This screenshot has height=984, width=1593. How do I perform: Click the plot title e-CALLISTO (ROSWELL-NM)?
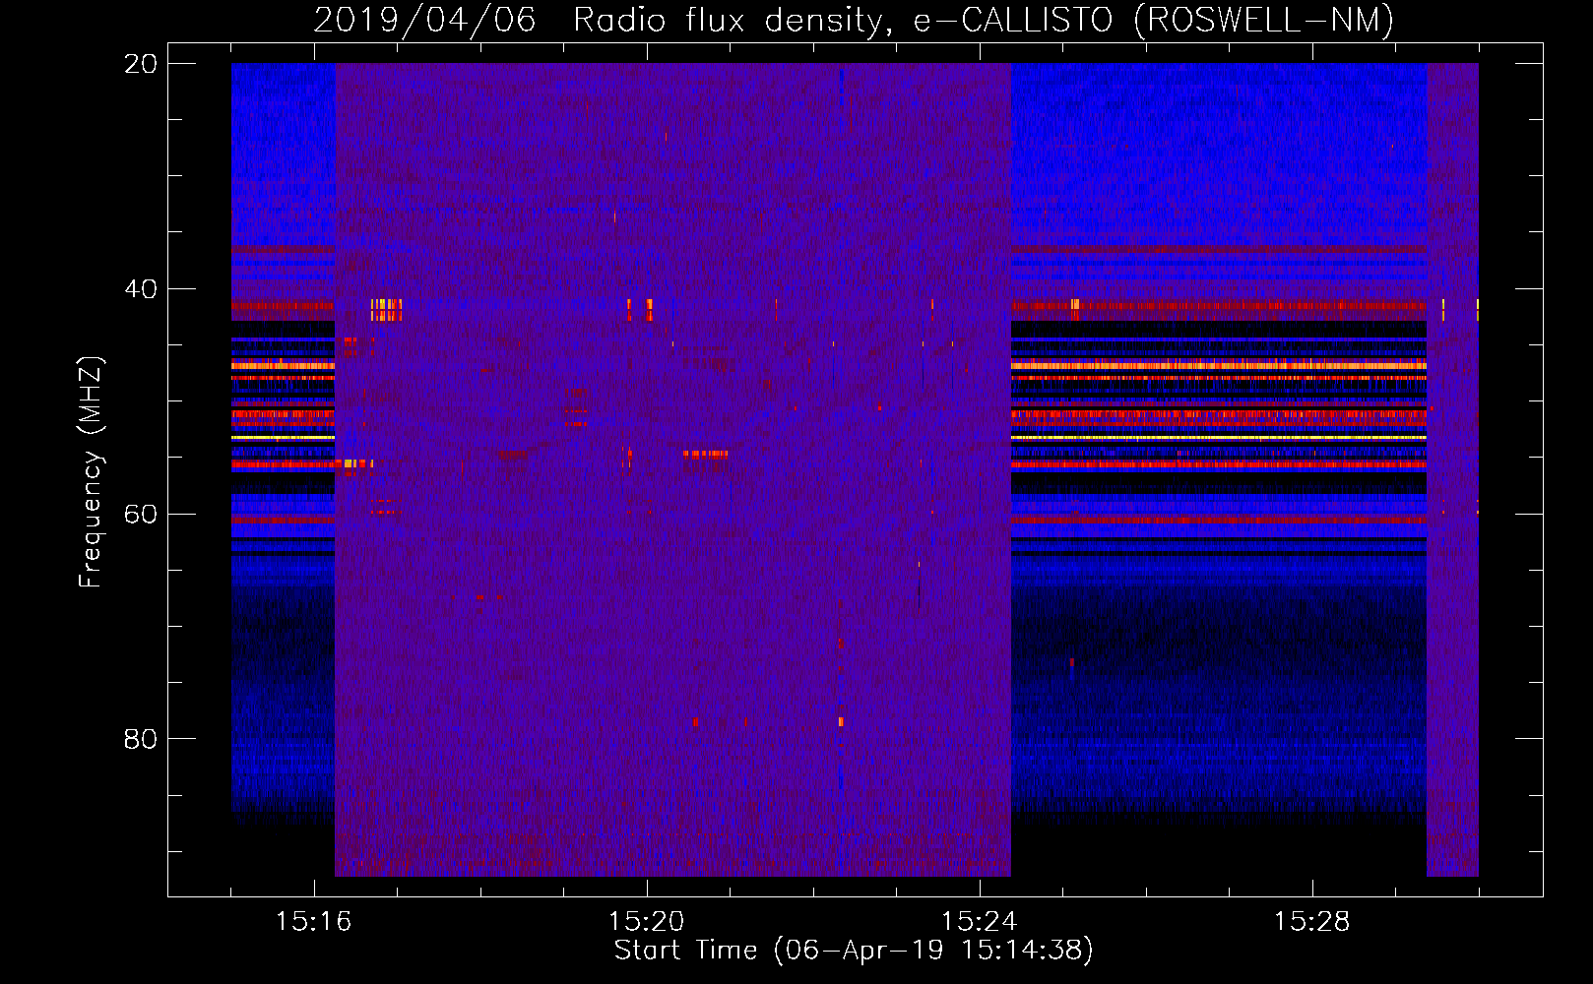point(1154,20)
